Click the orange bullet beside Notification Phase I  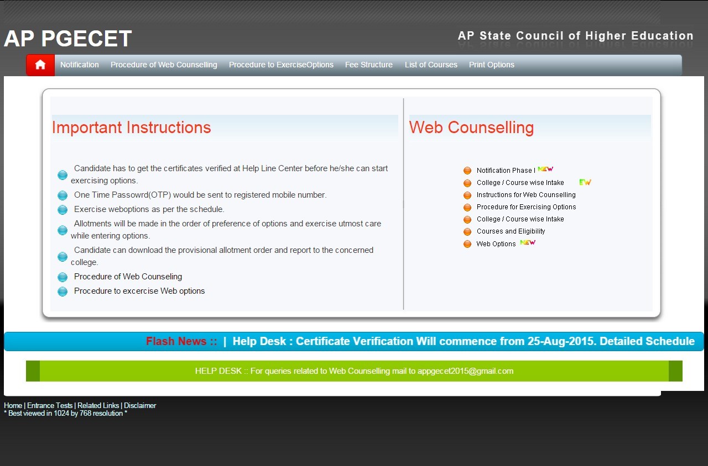coord(467,171)
